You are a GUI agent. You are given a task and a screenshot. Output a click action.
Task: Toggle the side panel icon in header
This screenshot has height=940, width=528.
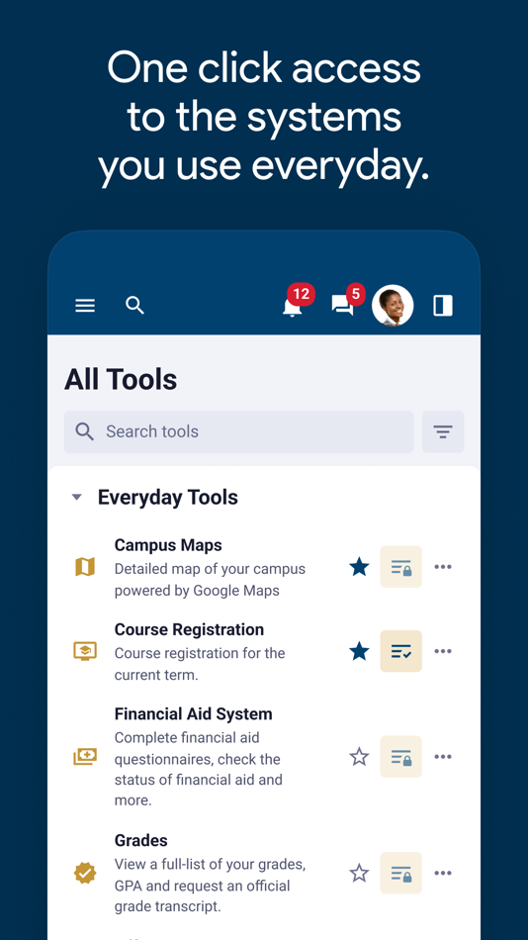[x=443, y=306]
